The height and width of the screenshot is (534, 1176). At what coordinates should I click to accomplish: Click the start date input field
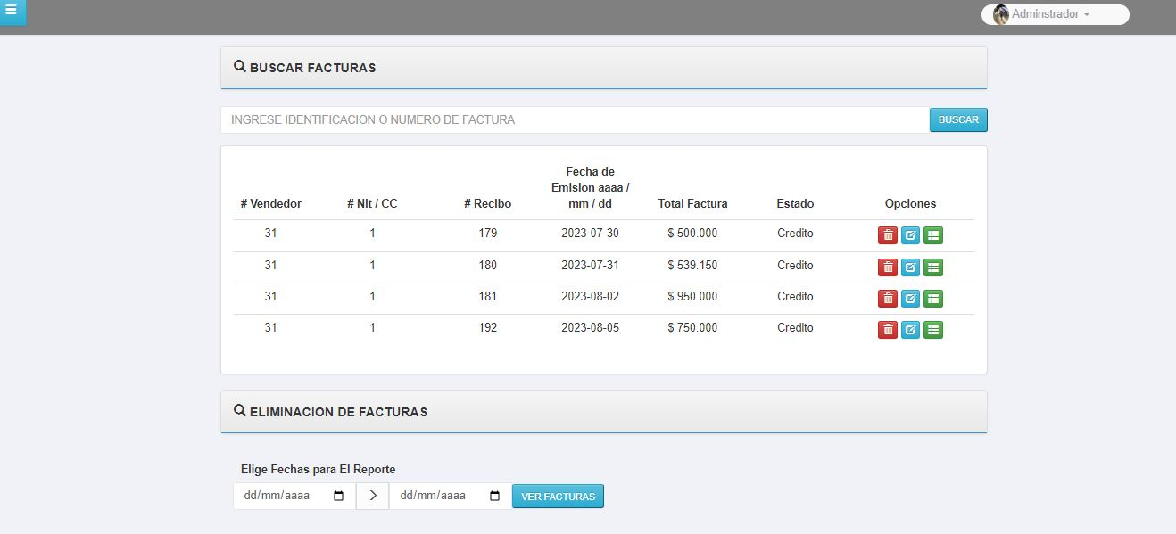[x=281, y=497]
